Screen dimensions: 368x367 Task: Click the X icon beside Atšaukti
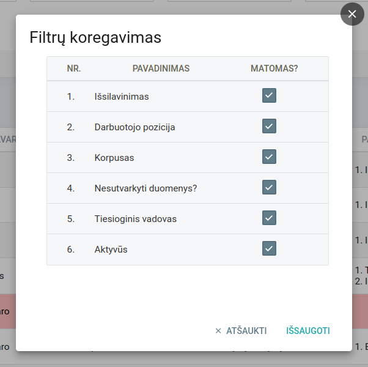[x=218, y=331]
